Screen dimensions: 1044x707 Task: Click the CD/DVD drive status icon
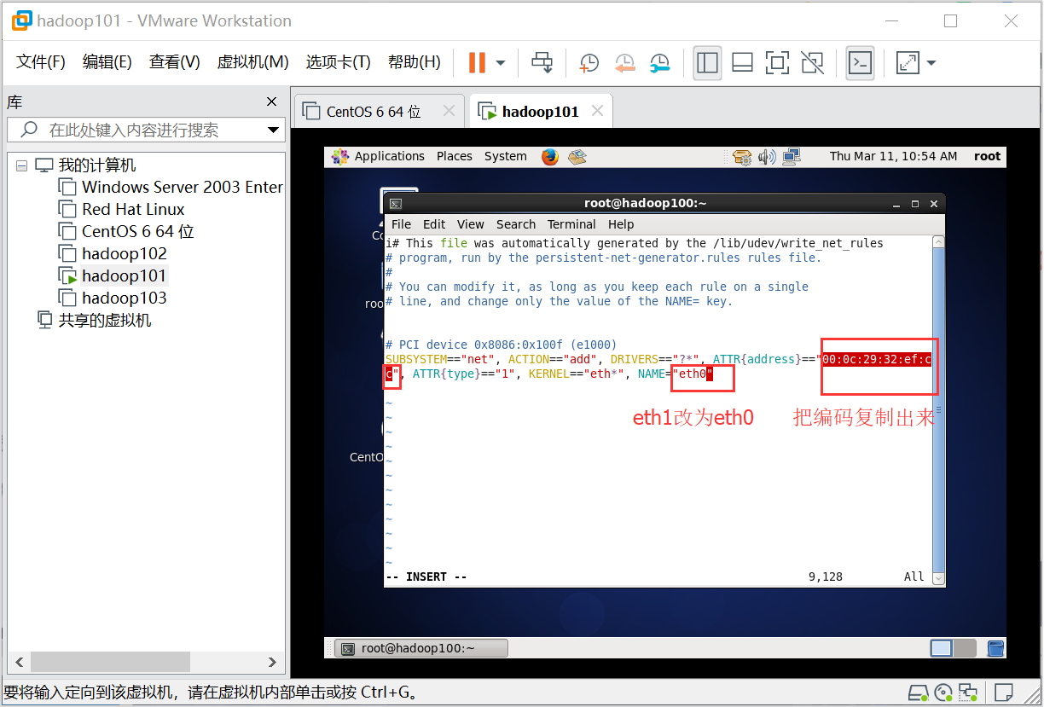[942, 692]
